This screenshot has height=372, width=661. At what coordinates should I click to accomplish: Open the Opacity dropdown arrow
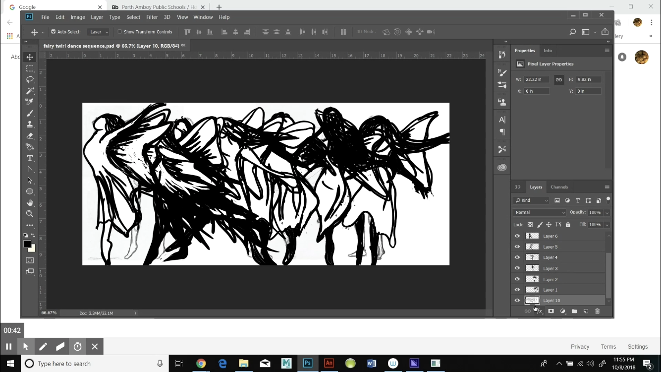[607, 212]
